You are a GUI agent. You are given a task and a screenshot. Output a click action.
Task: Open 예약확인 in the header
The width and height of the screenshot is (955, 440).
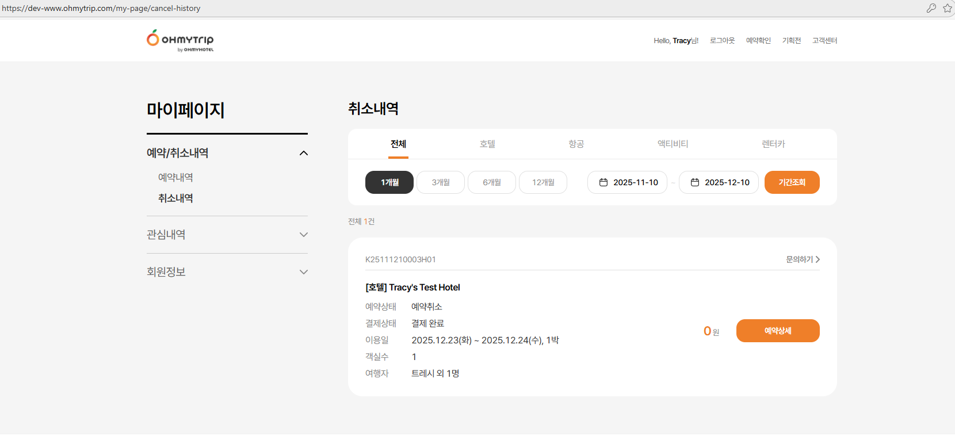pyautogui.click(x=758, y=41)
